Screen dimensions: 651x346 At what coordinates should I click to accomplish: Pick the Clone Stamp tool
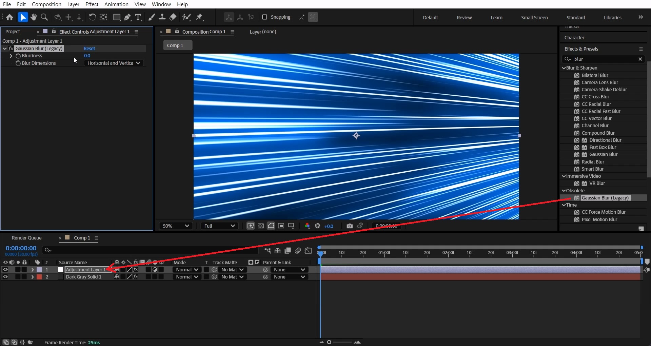tap(162, 17)
